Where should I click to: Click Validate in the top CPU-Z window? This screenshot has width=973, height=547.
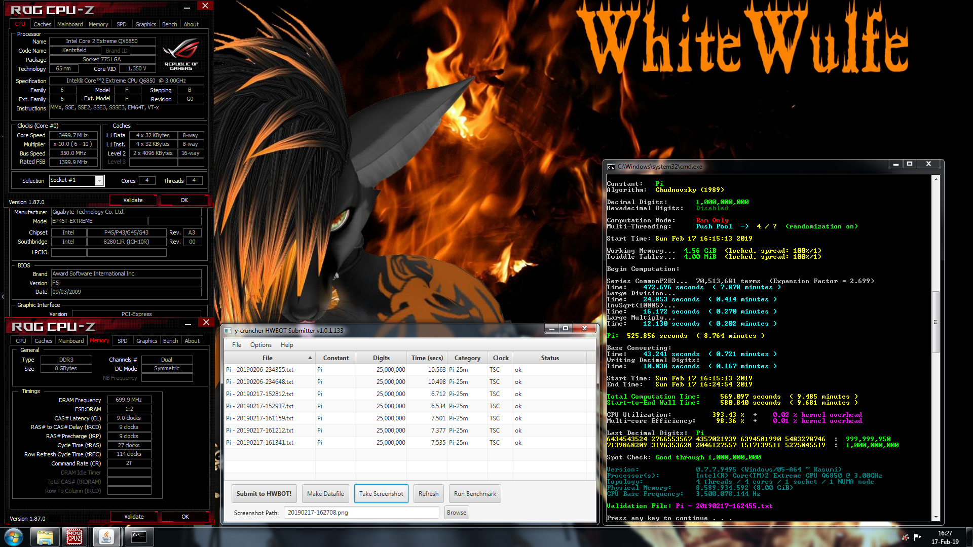(x=133, y=200)
